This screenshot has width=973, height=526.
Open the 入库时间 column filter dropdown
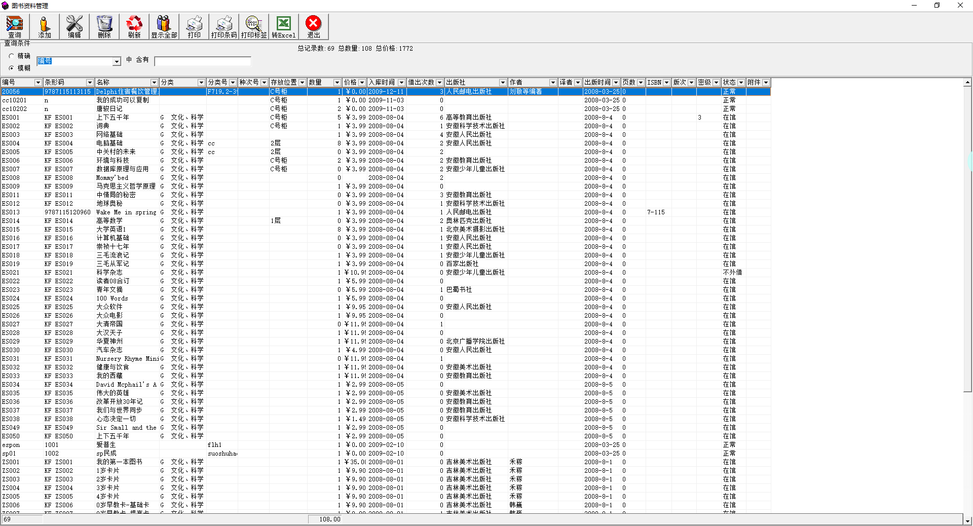(x=401, y=83)
